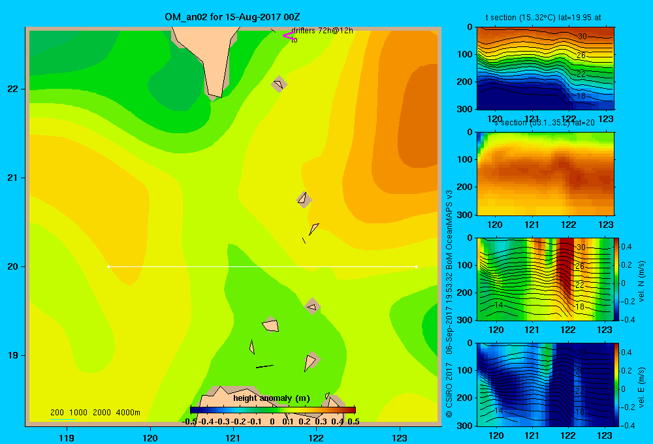Click the "18" isotherm label in temperature section
Viewport: 653px width, 444px height.
[581, 95]
